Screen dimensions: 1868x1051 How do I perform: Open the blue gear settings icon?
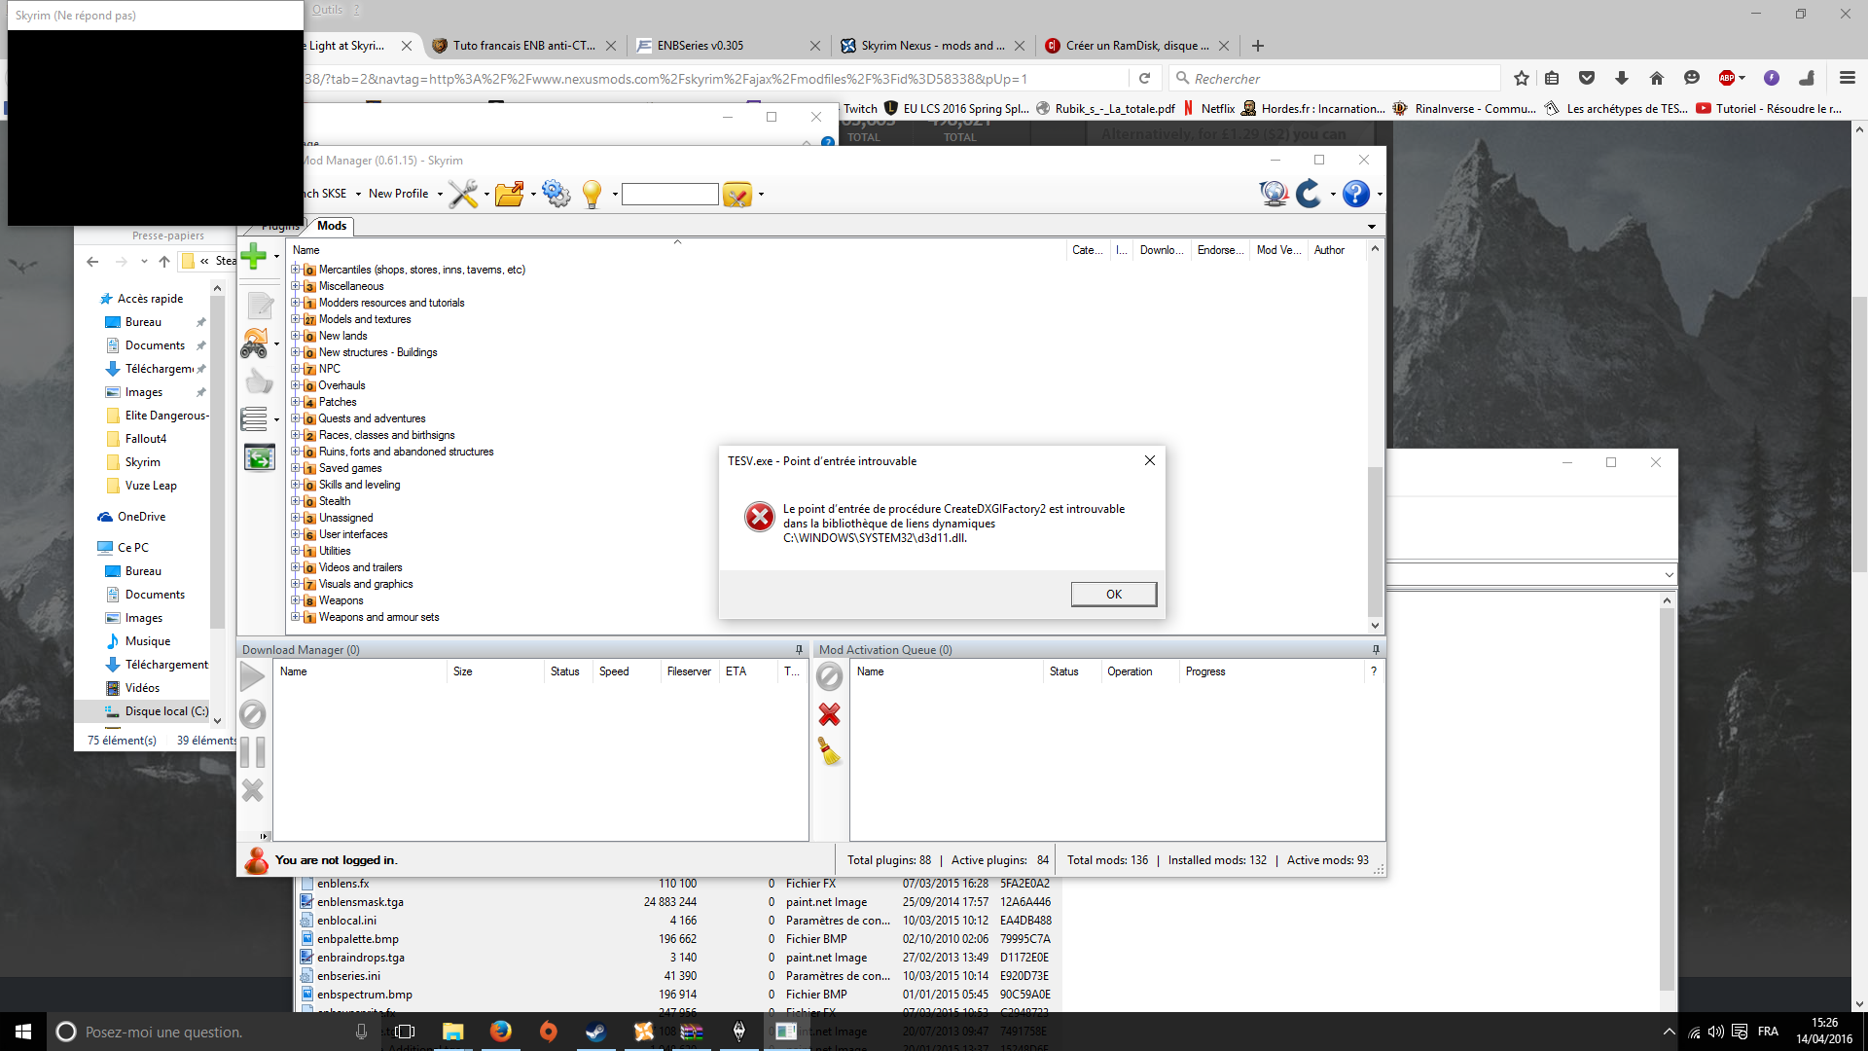[556, 194]
